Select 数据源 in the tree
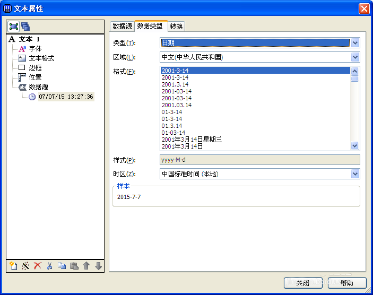The height and width of the screenshot is (295, 373). (39, 87)
